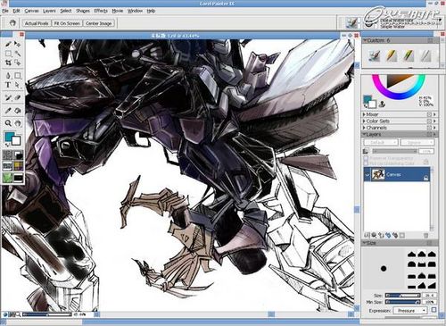This screenshot has width=446, height=326.
Task: Click the layer opacity slider
Action: pyautogui.click(x=394, y=151)
